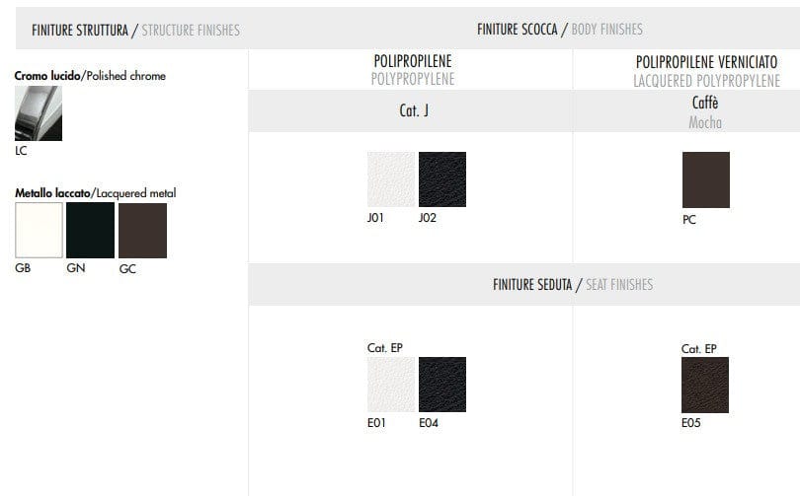Pick the dark brown E05 seat finish
The image size is (800, 496).
pyautogui.click(x=705, y=385)
